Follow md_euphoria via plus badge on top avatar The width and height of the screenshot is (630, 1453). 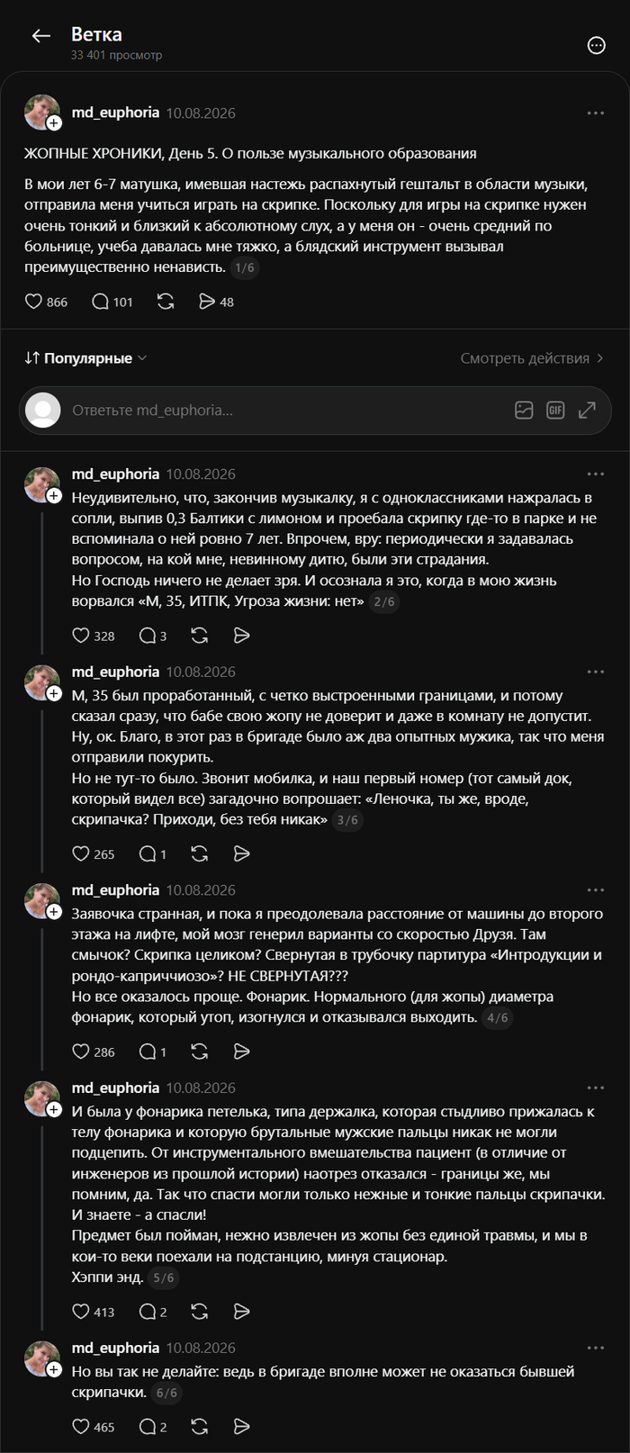54,122
